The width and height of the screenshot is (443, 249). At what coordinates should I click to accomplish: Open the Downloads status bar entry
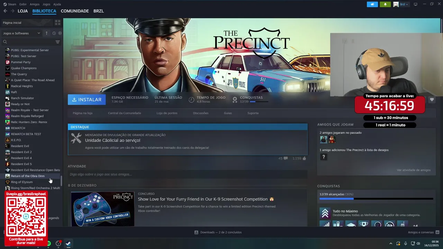[218, 232]
